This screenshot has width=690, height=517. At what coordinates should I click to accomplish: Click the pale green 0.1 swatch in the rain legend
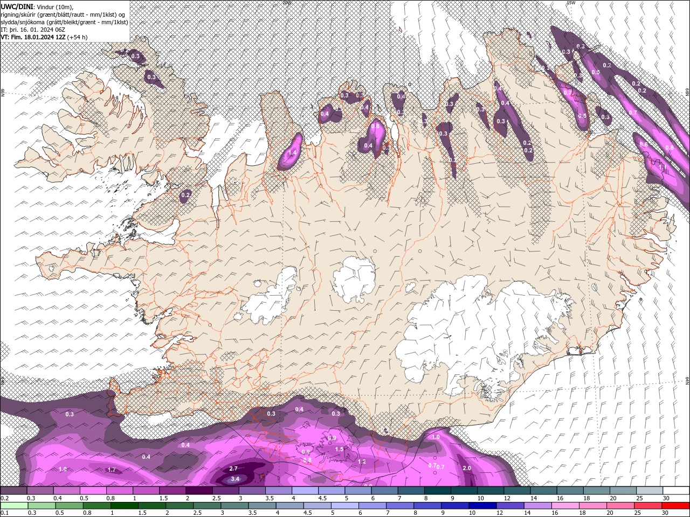14,506
